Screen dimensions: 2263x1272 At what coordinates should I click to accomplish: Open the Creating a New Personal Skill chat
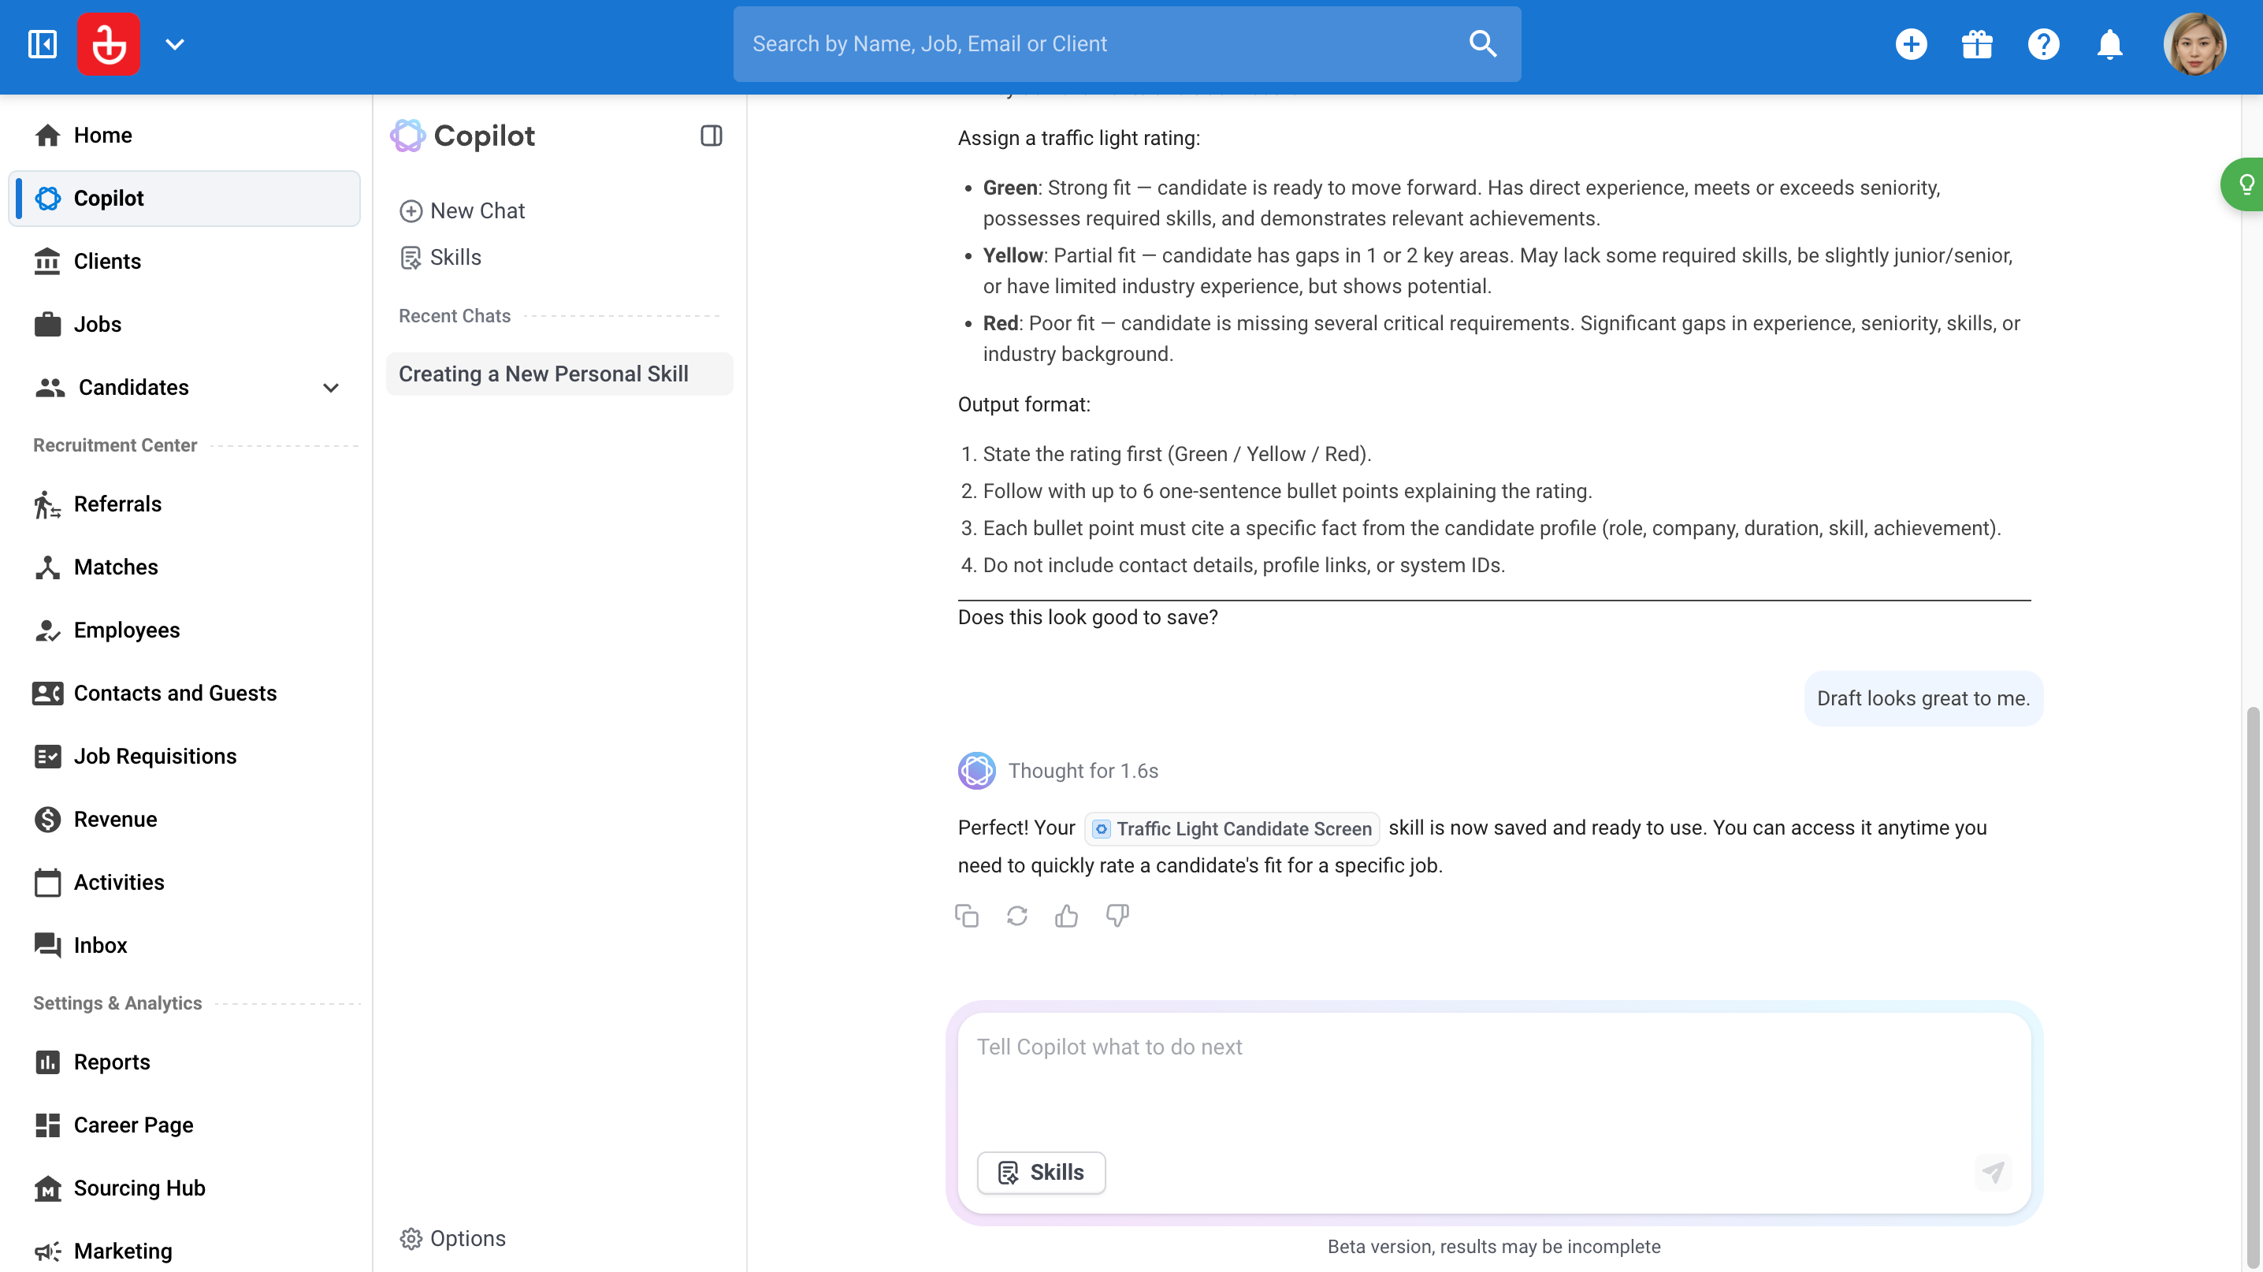pyautogui.click(x=559, y=374)
